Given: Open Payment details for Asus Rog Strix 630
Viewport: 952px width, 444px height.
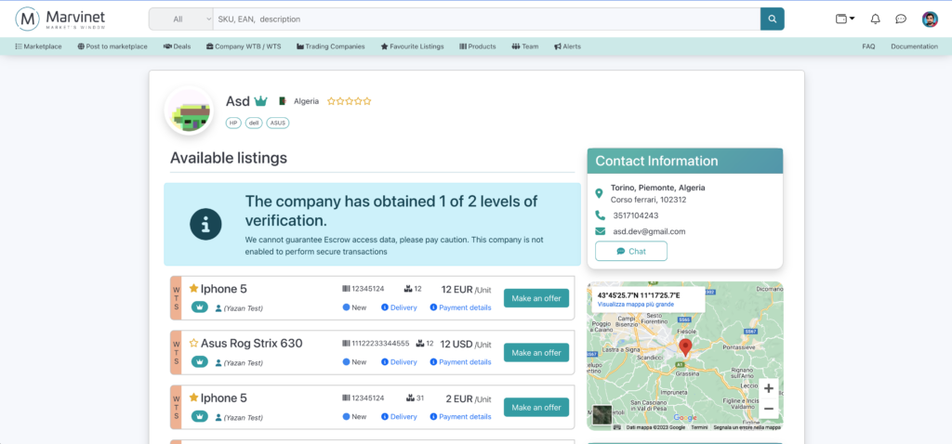Looking at the screenshot, I should tap(460, 362).
